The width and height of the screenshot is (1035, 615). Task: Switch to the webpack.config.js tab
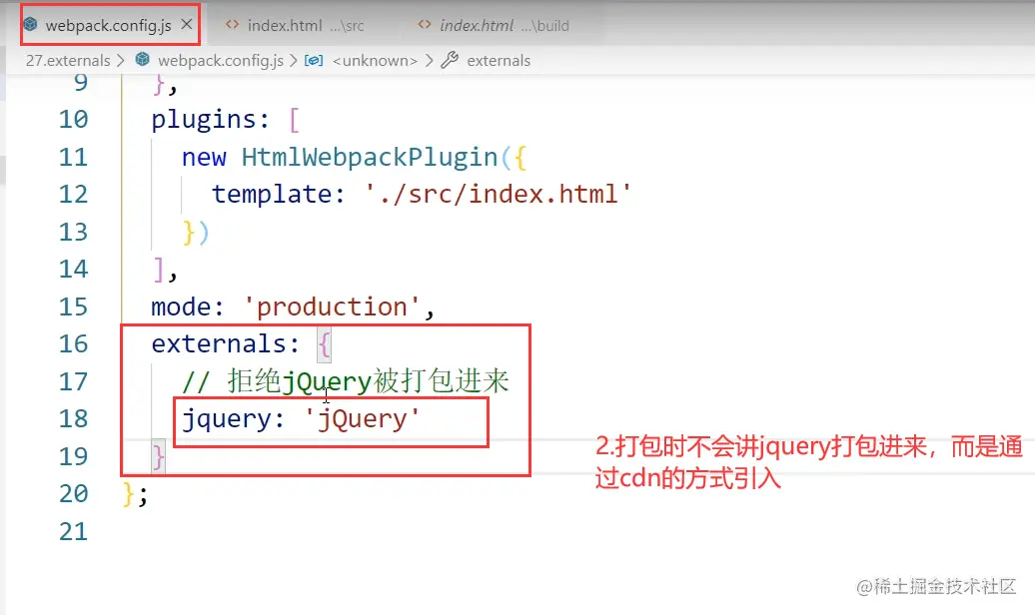click(x=109, y=25)
